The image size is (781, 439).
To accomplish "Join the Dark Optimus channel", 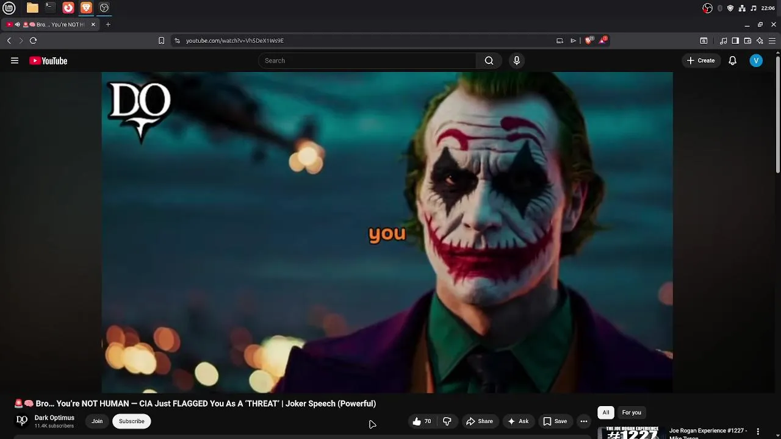I will (x=97, y=421).
